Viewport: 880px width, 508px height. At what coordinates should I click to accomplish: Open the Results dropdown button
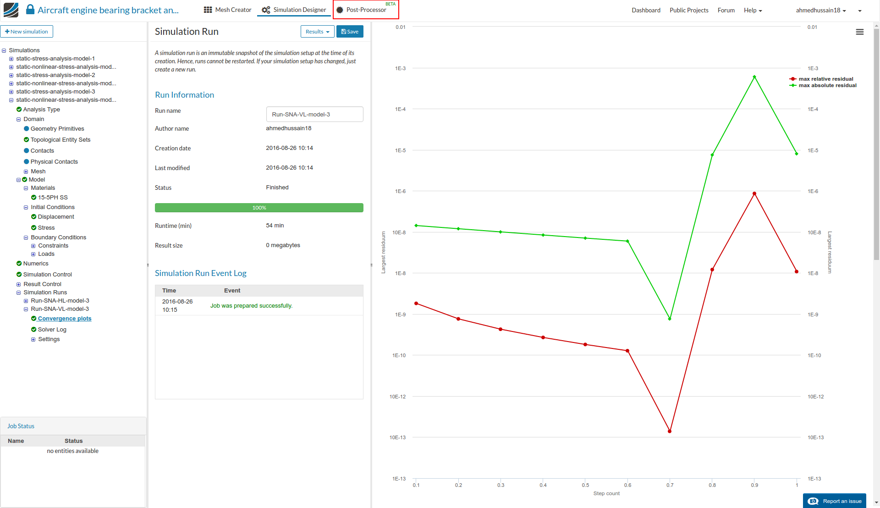317,32
